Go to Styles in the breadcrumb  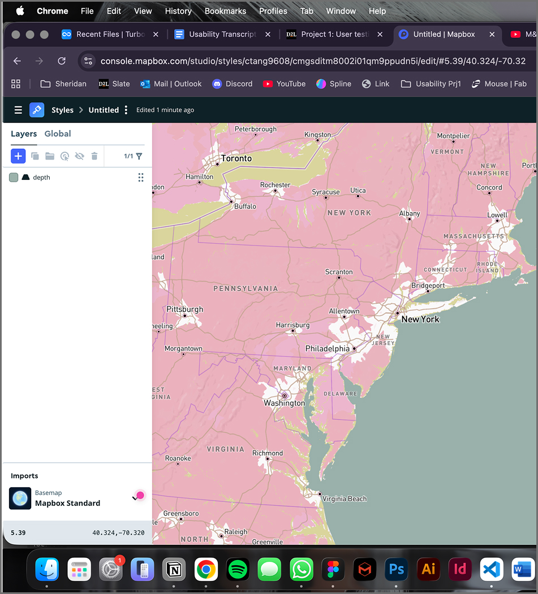[62, 110]
